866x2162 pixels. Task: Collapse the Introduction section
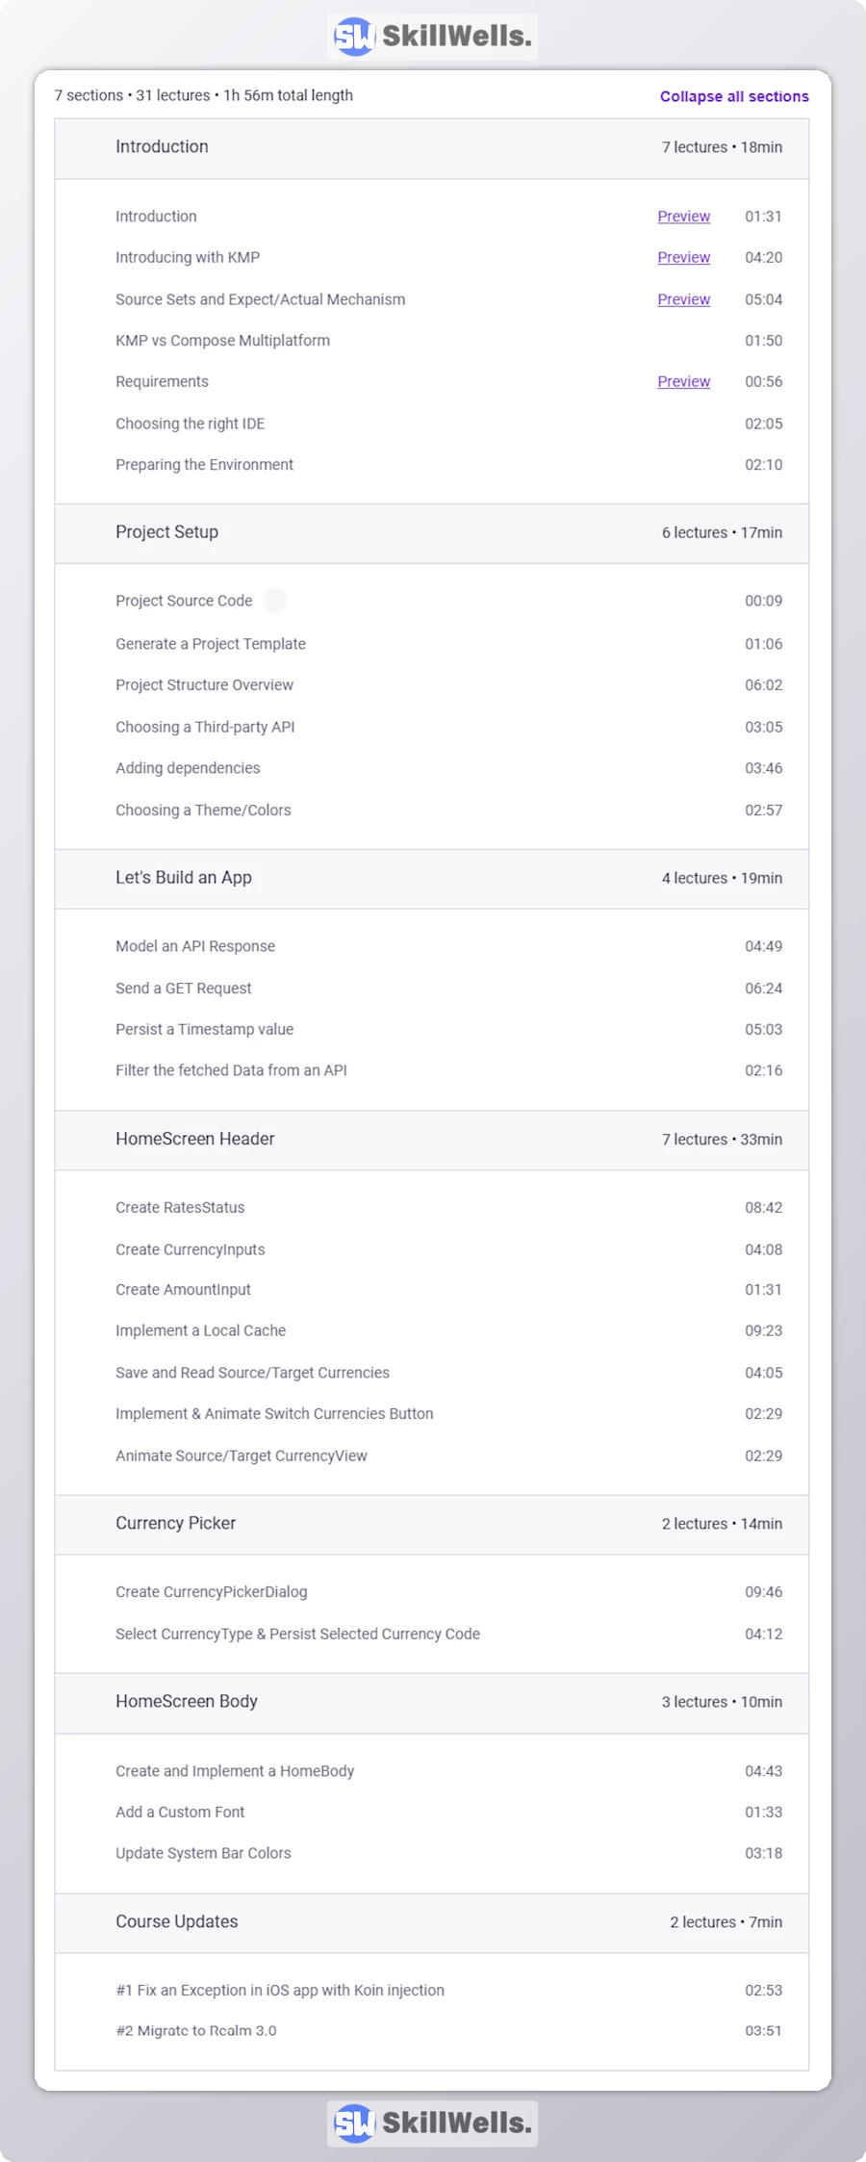coord(432,147)
